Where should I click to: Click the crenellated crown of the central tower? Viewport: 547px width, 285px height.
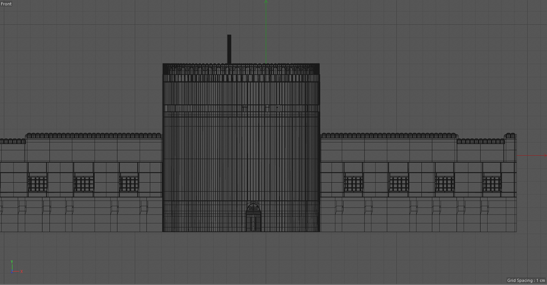click(241, 69)
